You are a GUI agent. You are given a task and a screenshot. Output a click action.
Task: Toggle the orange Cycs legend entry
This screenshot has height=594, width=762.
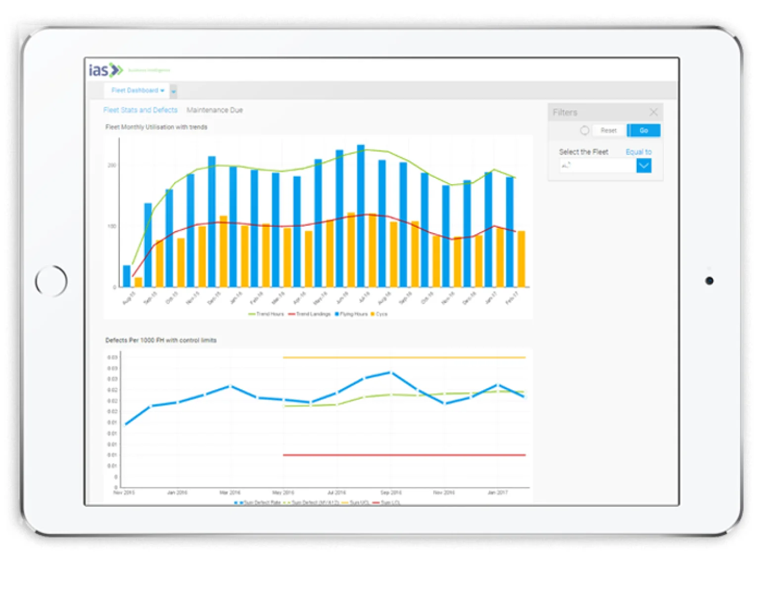[x=373, y=314]
